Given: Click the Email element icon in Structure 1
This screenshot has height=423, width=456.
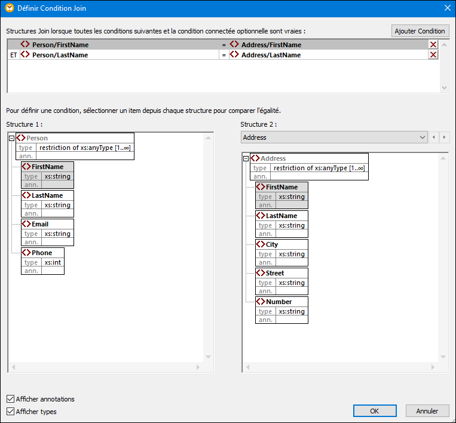Looking at the screenshot, I should click(x=26, y=224).
